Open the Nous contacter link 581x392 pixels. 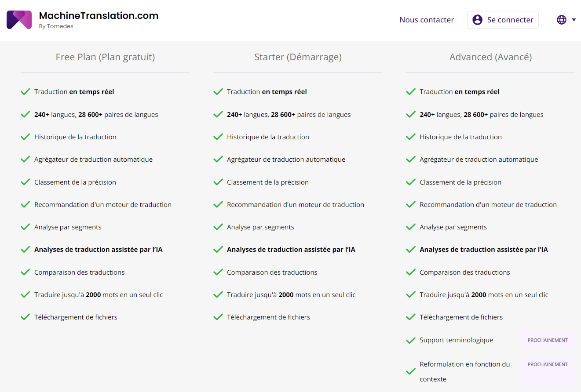pyautogui.click(x=427, y=20)
